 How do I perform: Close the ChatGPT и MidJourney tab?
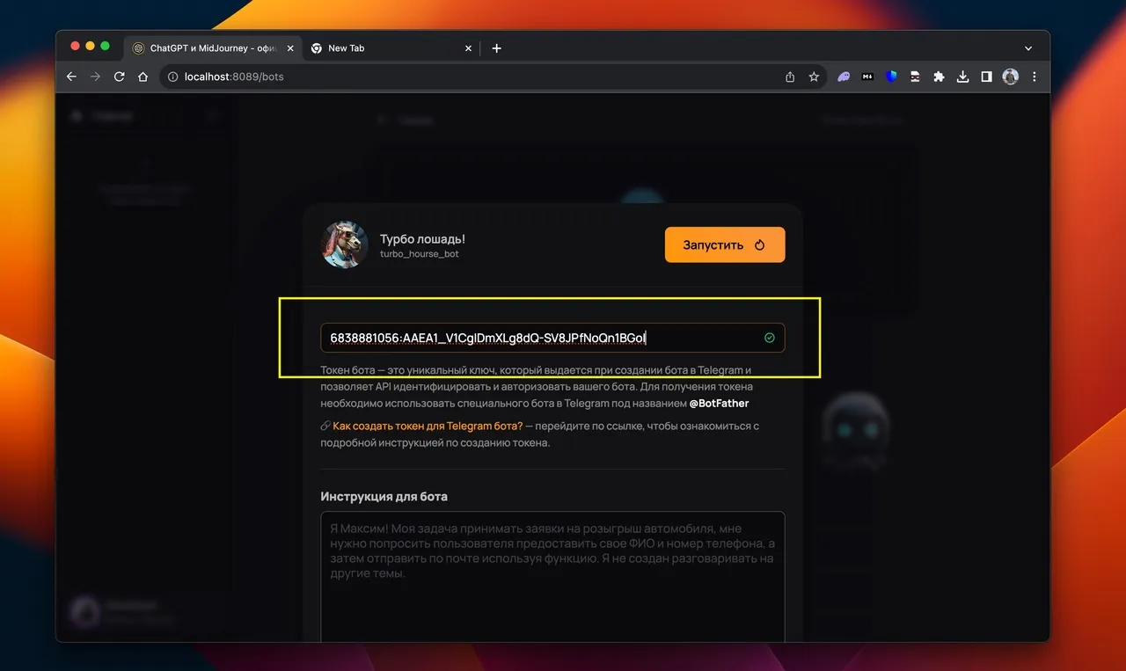290,48
